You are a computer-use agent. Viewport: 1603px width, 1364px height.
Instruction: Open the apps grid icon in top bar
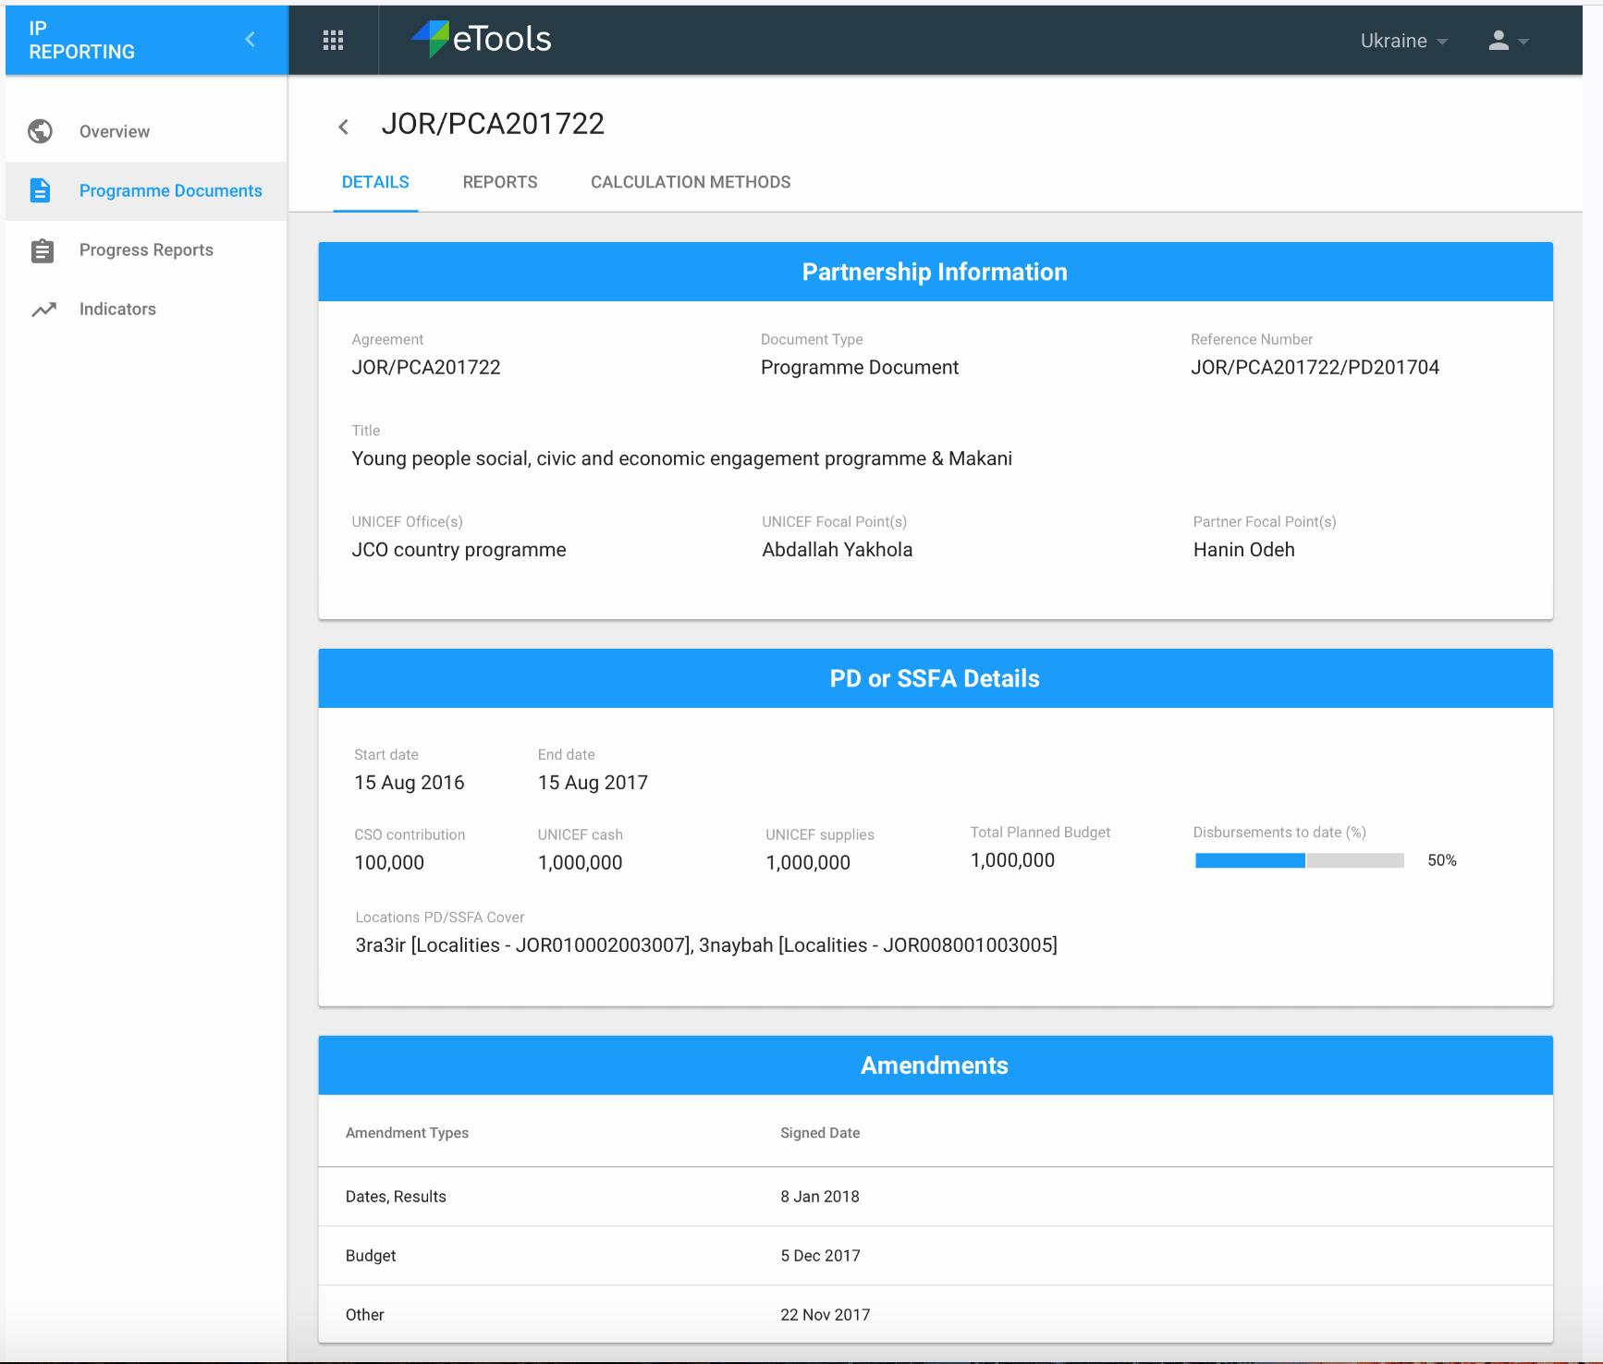[333, 40]
